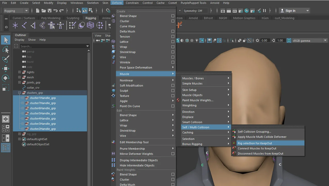Expand the lights group node
Screen dimensions: 329x186
pos(19,72)
